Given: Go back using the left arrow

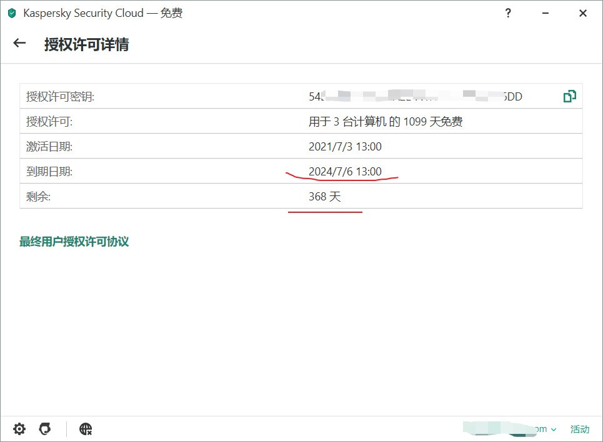Looking at the screenshot, I should tap(19, 43).
